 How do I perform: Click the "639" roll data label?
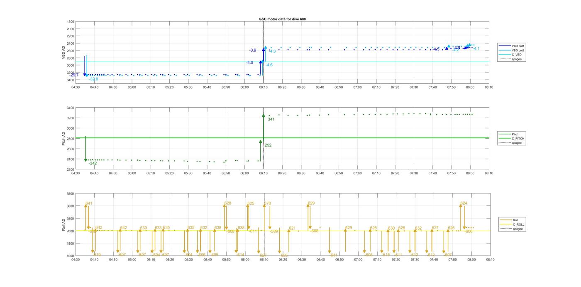tap(144, 228)
